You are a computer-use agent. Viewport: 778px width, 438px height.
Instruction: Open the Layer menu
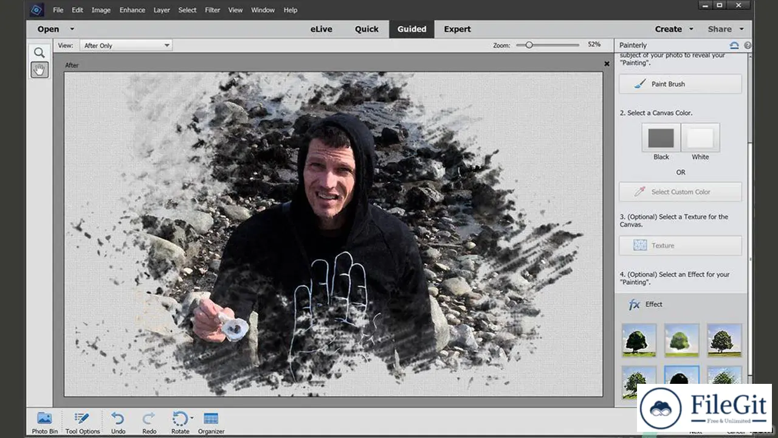[x=162, y=10]
